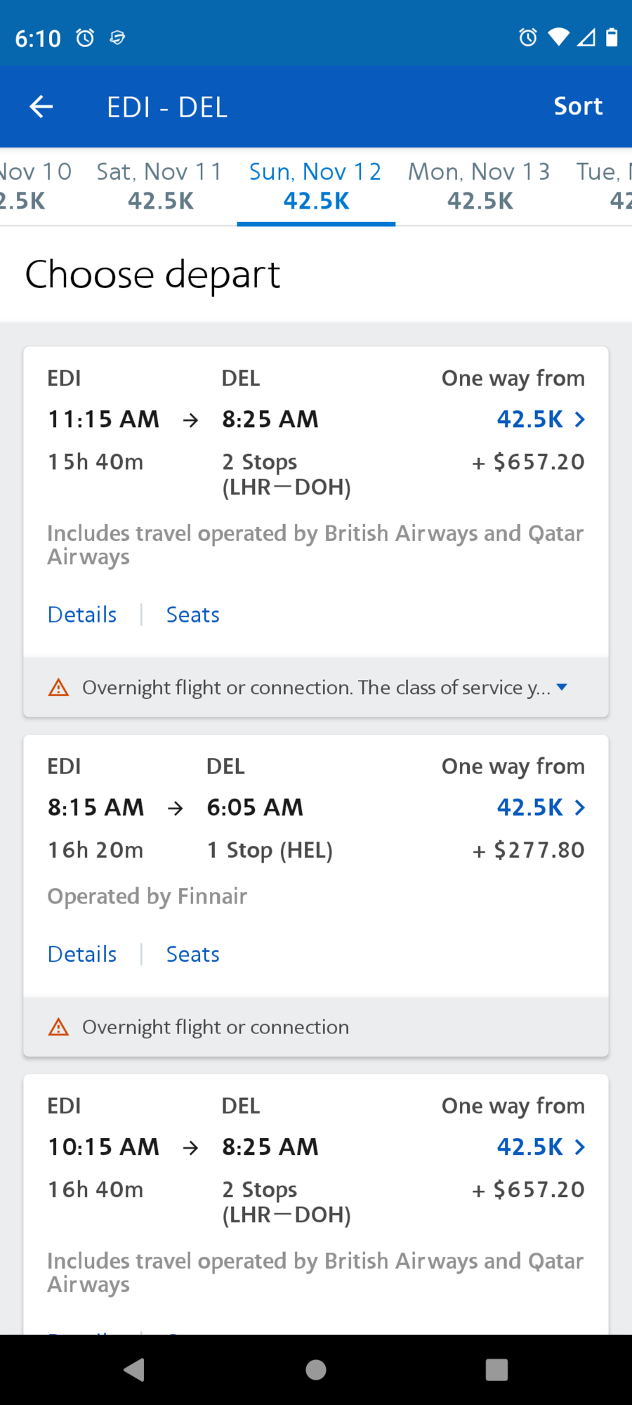Screen dimensions: 632x1405
Task: Select the Mon, Nov 13 date tab
Action: tap(480, 186)
